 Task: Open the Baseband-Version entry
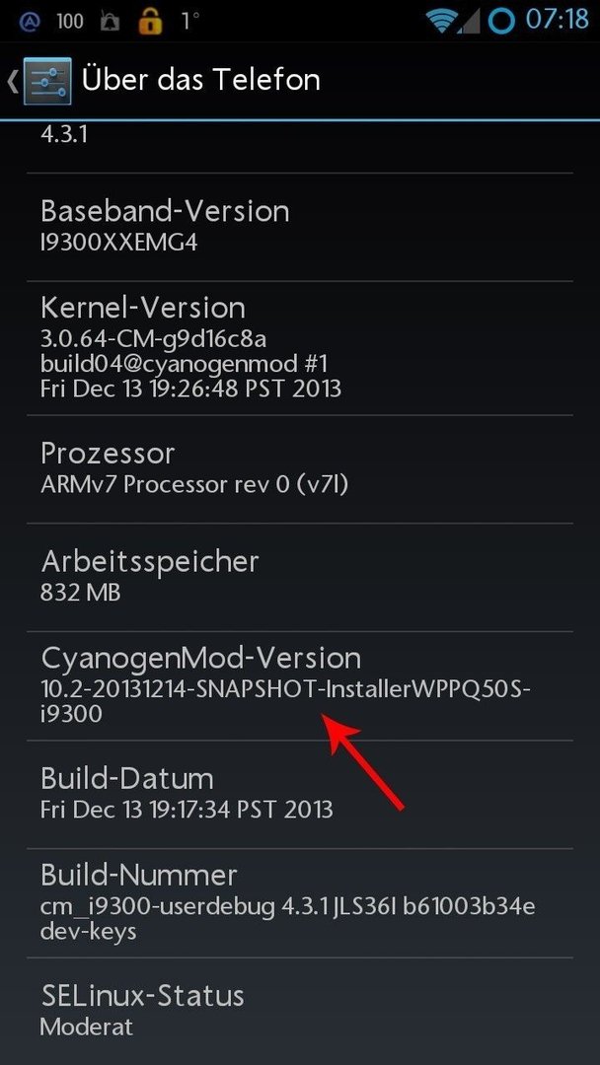pyautogui.click(x=300, y=227)
